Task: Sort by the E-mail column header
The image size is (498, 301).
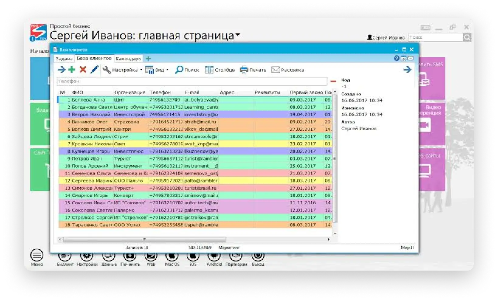Action: click(192, 92)
